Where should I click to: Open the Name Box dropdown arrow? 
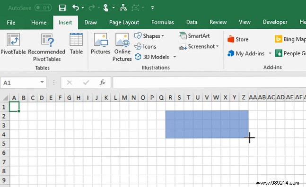point(42,82)
